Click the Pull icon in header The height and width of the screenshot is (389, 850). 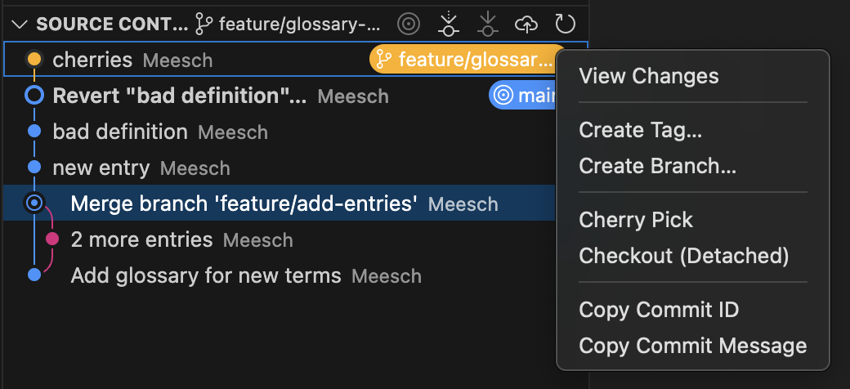pos(488,24)
